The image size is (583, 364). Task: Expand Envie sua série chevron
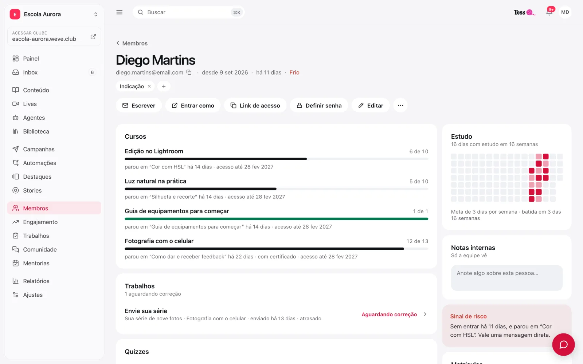[425, 314]
